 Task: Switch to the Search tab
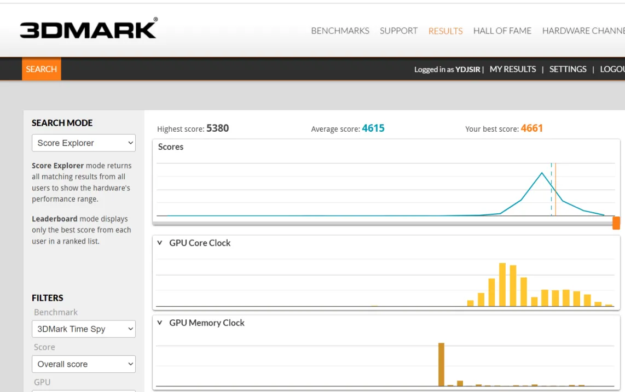pyautogui.click(x=42, y=69)
